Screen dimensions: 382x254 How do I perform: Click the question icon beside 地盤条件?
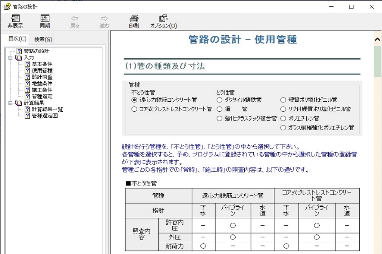click(28, 83)
